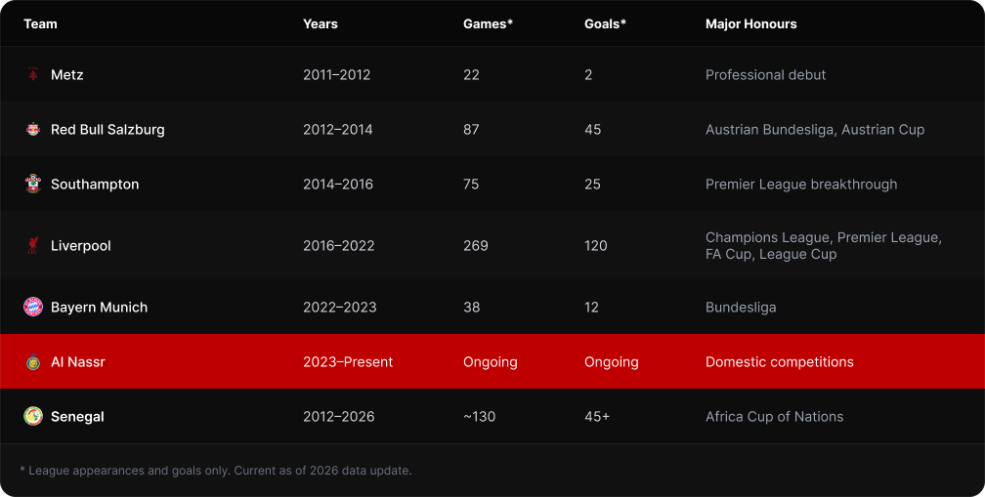Select the Southampton club badge
The width and height of the screenshot is (985, 497).
tap(32, 184)
